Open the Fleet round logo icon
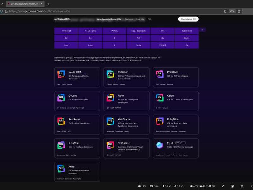253x190 pixels. (x=160, y=145)
